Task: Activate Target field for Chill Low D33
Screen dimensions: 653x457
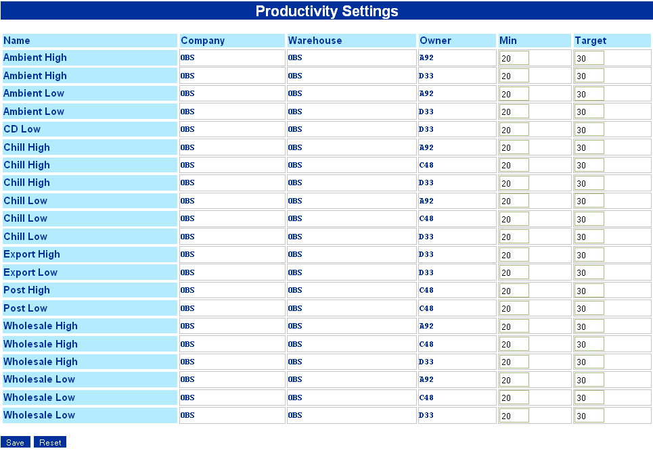Action: (x=589, y=237)
